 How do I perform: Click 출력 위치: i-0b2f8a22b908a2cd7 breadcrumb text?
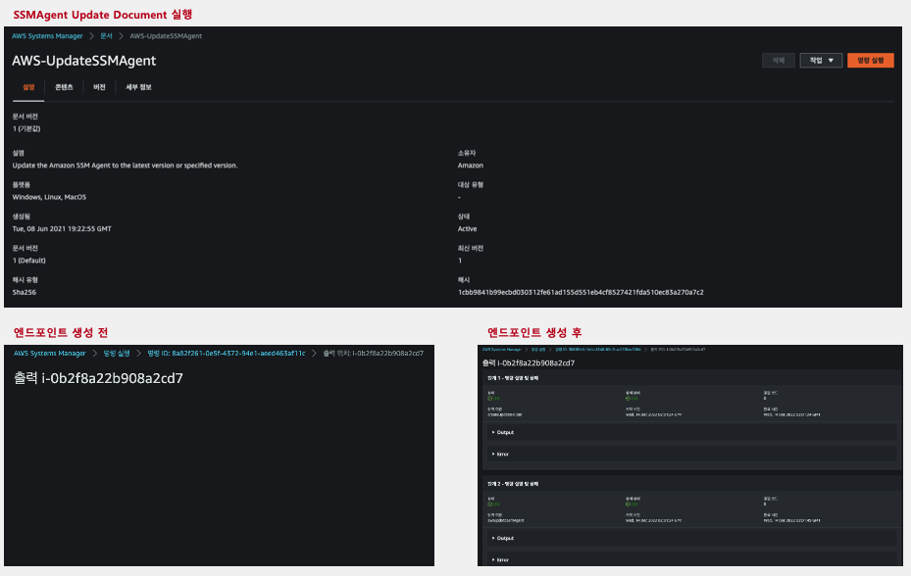point(373,353)
